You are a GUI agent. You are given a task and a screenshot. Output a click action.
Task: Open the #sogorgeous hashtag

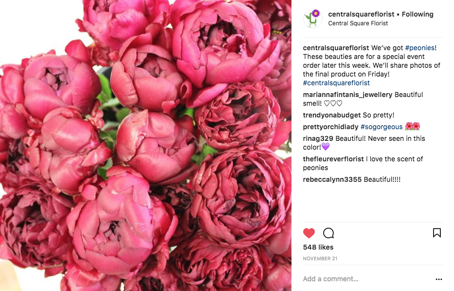coord(381,127)
